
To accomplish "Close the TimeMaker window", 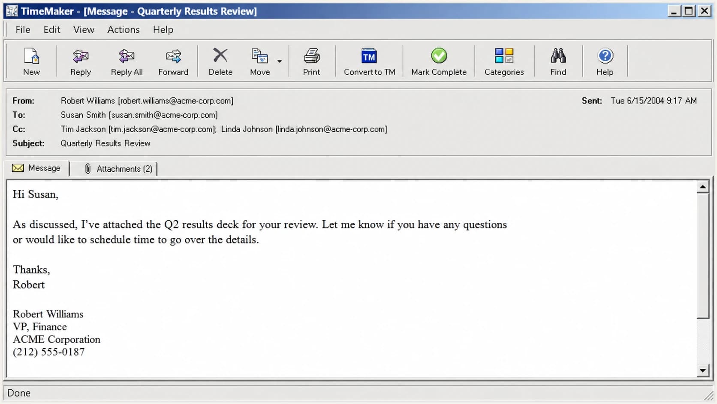I will point(705,11).
